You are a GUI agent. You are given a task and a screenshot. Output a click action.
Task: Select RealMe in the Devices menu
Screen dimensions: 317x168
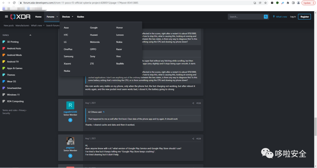[x=120, y=64]
